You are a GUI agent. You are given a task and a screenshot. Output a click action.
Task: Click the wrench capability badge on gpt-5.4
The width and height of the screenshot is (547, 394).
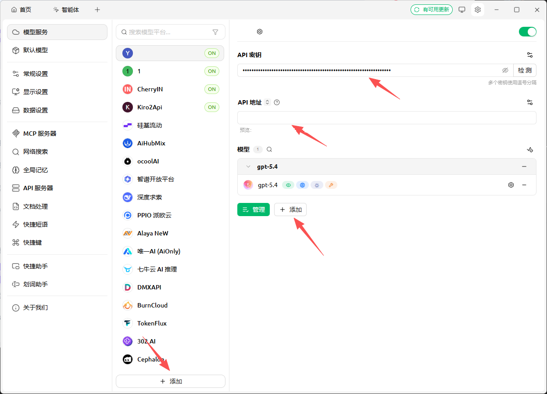click(x=331, y=185)
